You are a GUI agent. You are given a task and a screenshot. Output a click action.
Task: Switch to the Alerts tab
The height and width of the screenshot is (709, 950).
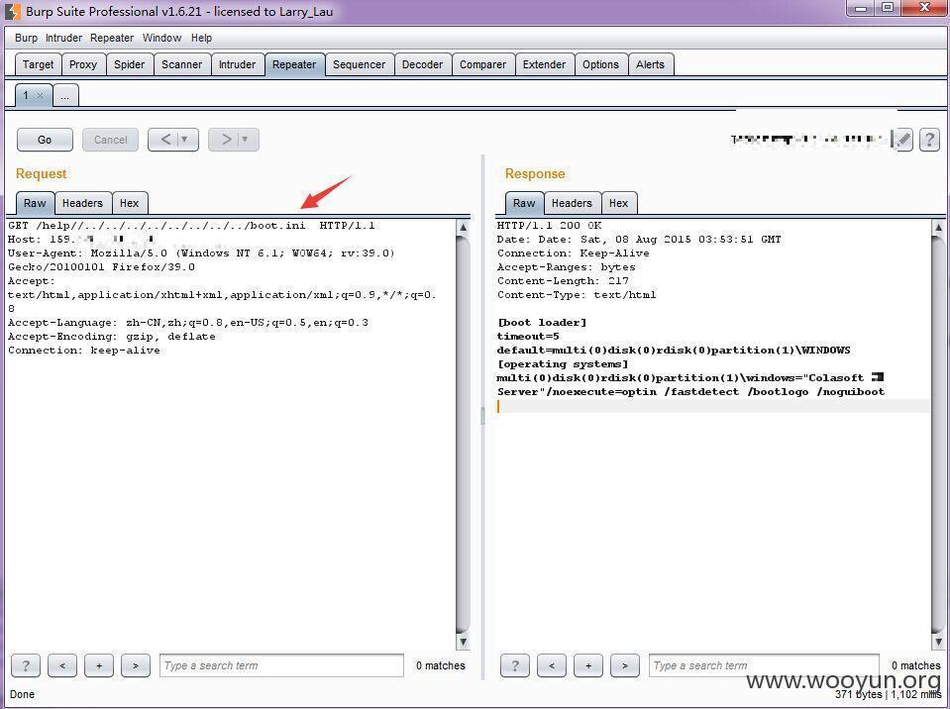coord(650,64)
